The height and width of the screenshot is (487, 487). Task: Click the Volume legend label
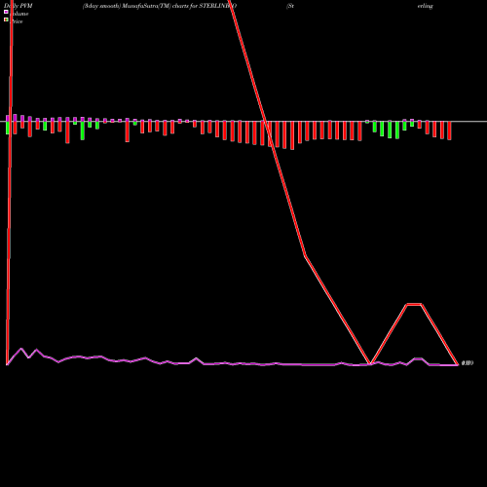19,14
